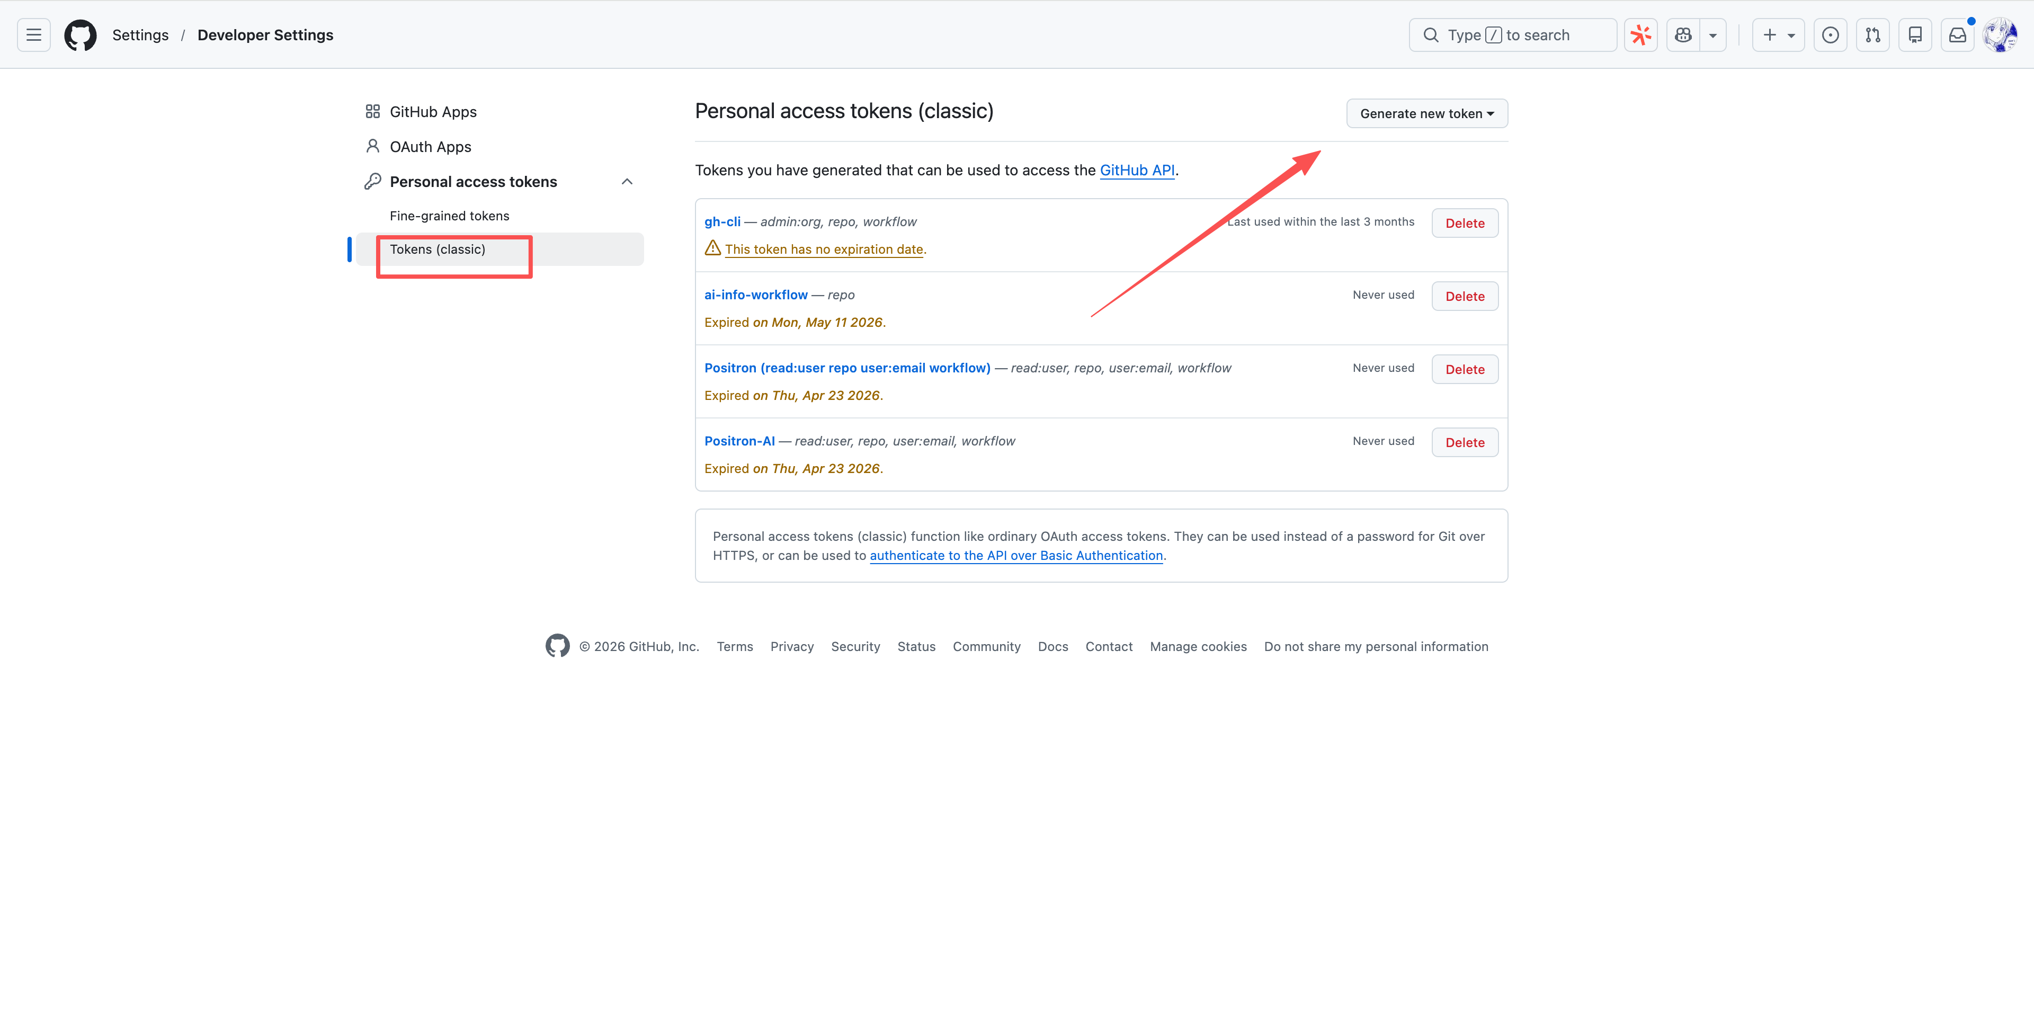This screenshot has height=1016, width=2034.
Task: Delete the Positron-AI token
Action: tap(1465, 442)
